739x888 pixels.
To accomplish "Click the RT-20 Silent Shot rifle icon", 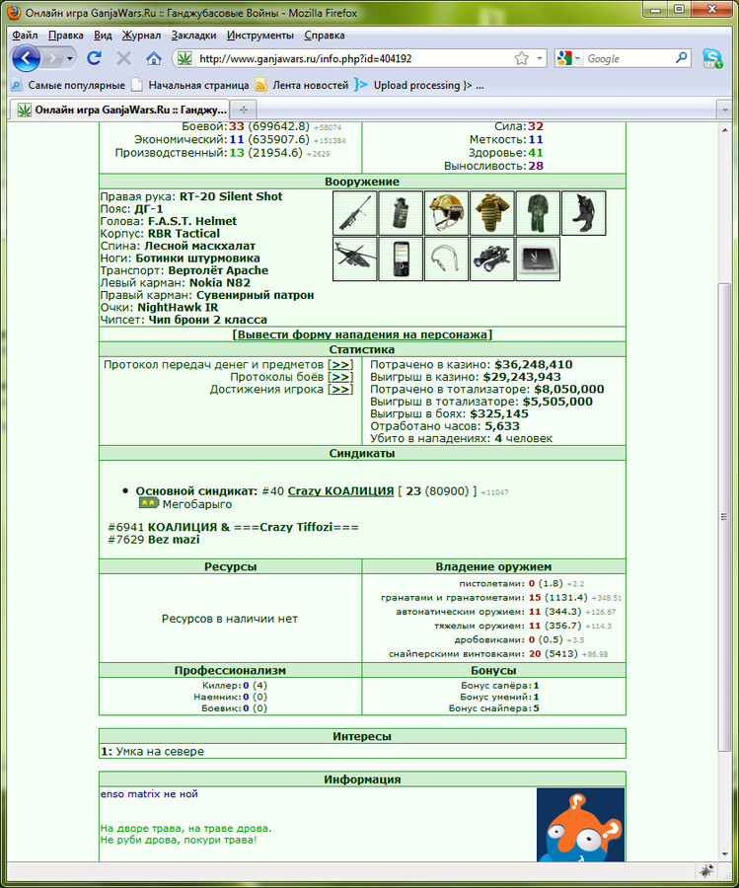I will (355, 213).
